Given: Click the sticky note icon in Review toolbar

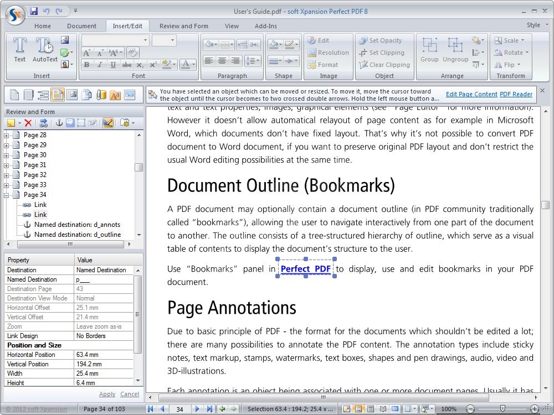Looking at the screenshot, I should pyautogui.click(x=11, y=123).
